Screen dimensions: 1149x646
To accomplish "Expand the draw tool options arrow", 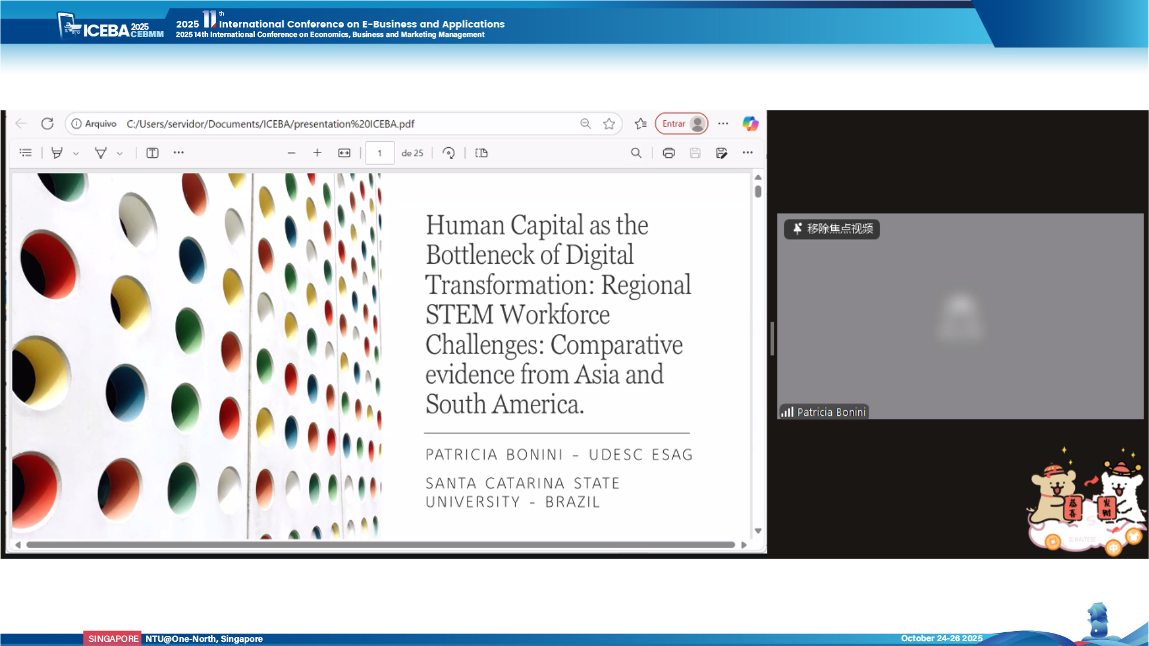I will pyautogui.click(x=120, y=154).
